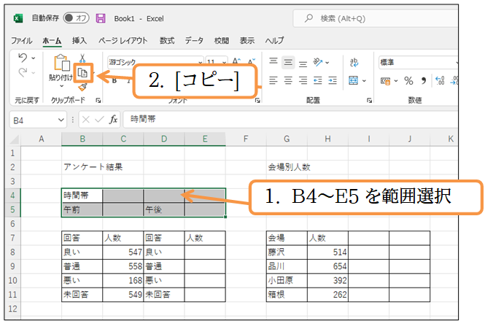
Task: Open the Undo history dropdown arrow
Action: point(34,58)
